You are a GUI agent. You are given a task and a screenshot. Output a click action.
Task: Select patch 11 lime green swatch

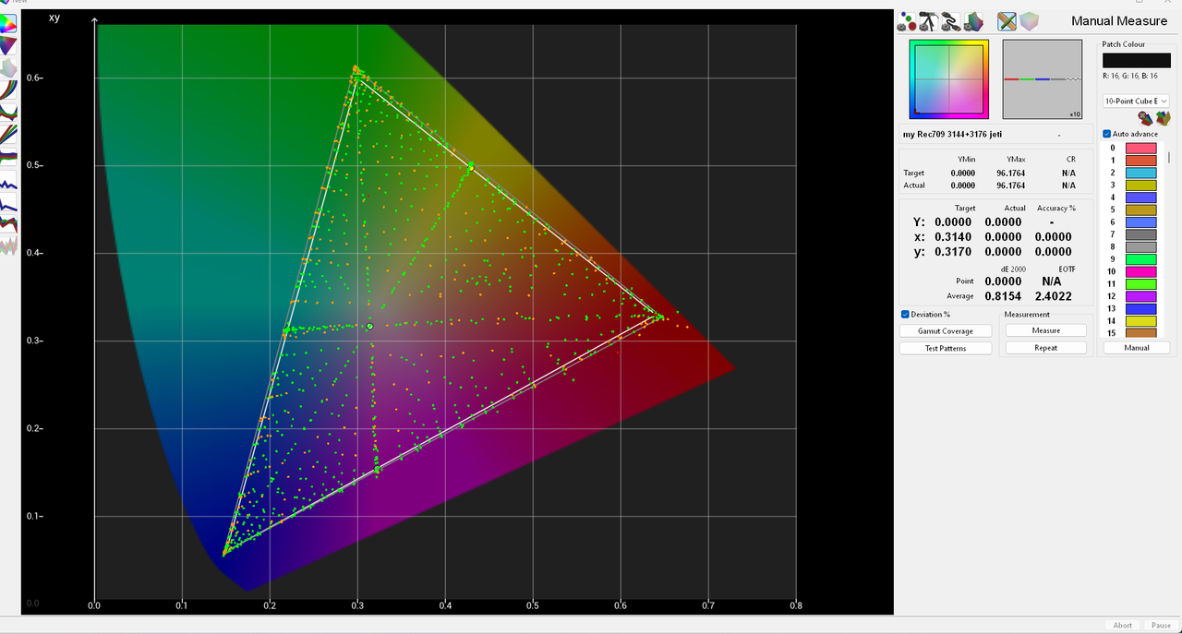(x=1140, y=283)
